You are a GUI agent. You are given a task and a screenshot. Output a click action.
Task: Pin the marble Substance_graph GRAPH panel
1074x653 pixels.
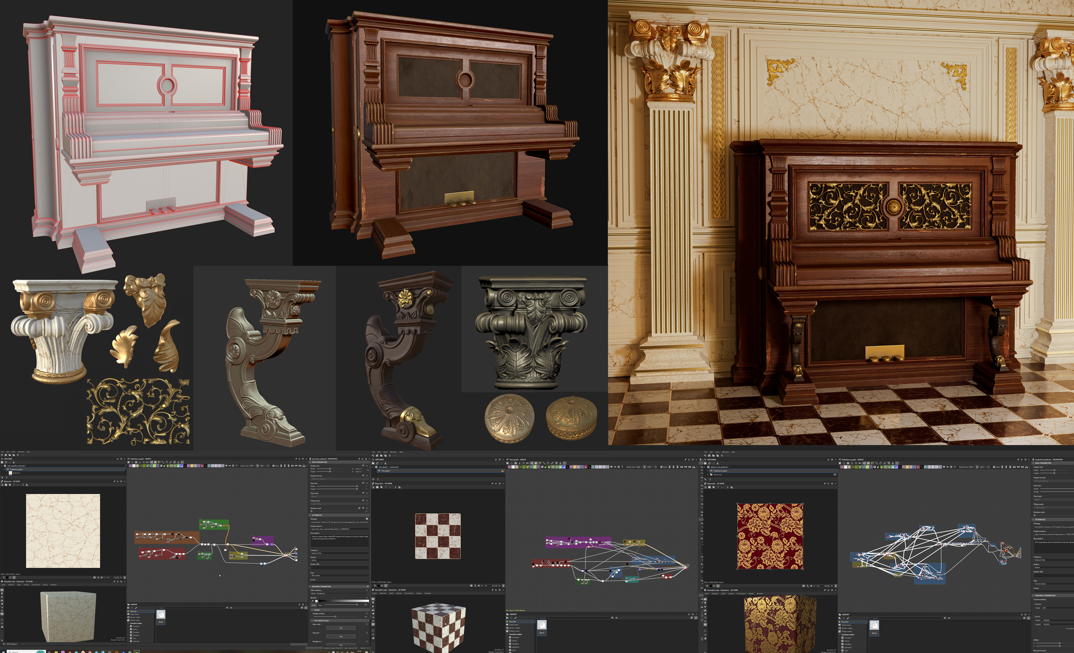(x=296, y=459)
